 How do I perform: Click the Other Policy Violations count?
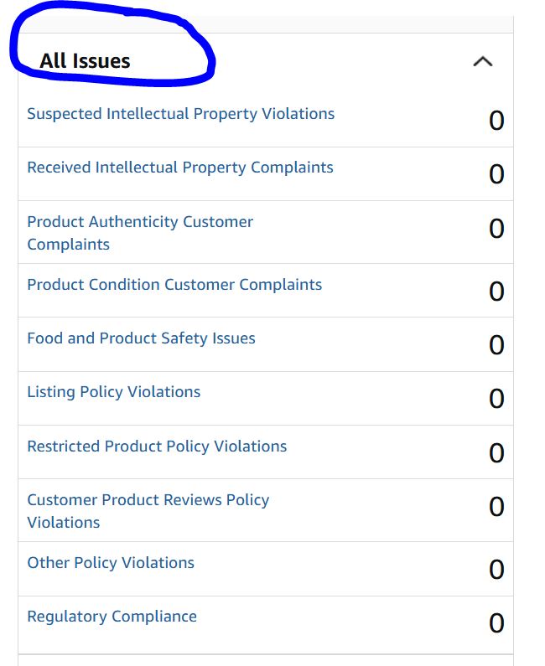point(496,569)
